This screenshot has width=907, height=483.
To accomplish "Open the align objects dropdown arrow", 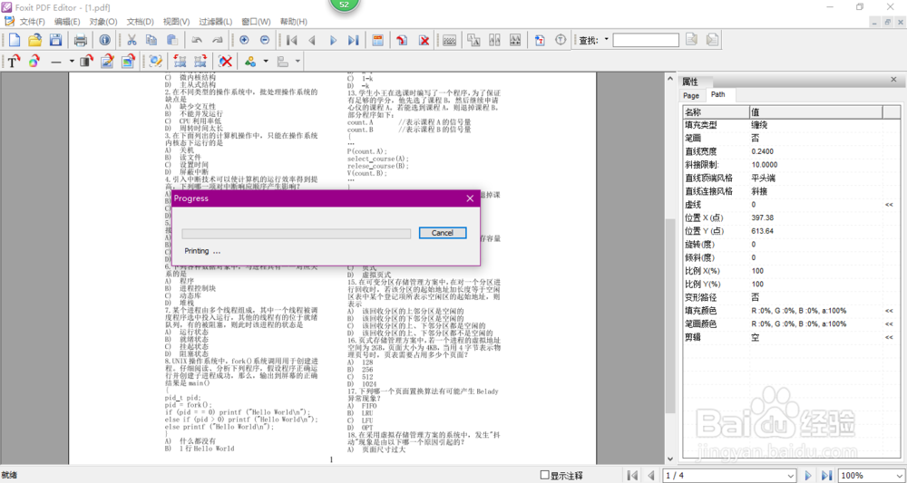I will pos(297,61).
